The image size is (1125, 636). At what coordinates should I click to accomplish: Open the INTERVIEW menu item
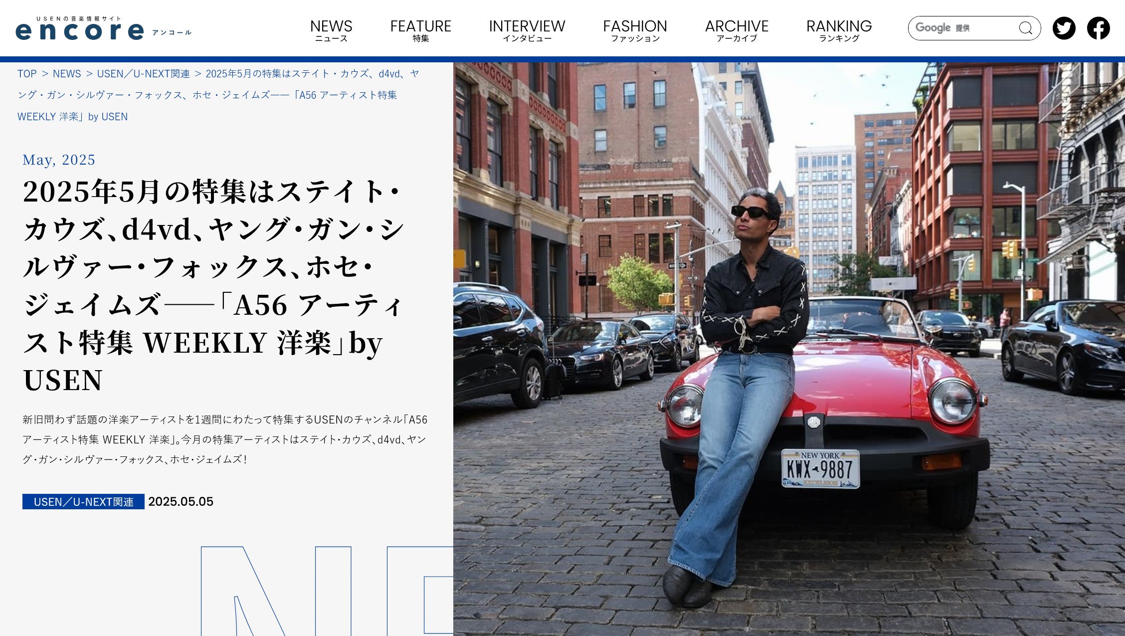pos(527,30)
